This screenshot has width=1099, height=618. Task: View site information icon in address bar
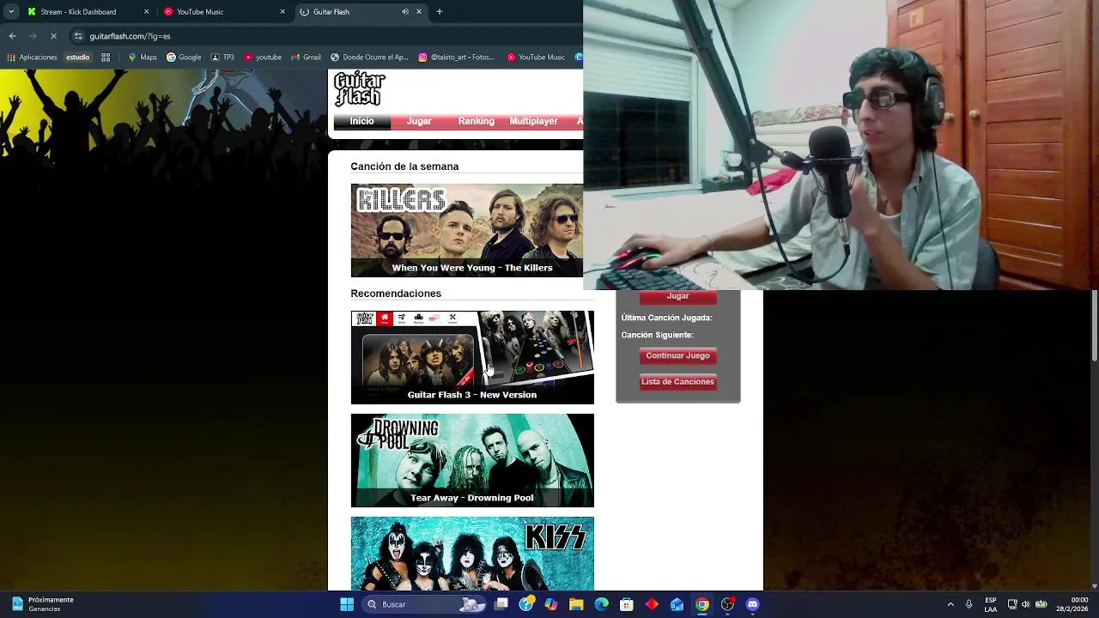[x=78, y=36]
